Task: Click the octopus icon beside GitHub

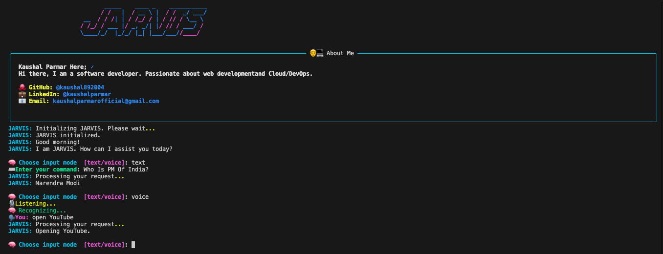Action: pyautogui.click(x=22, y=87)
